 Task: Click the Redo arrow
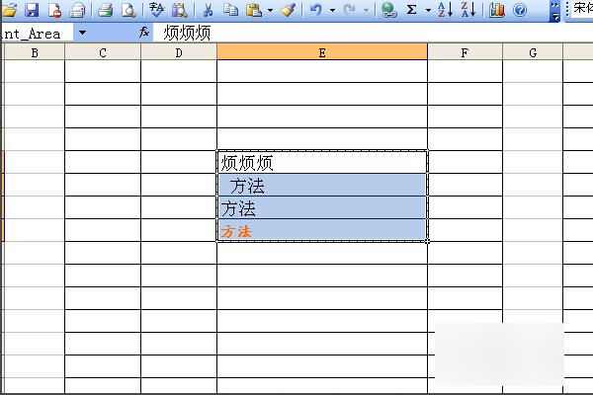point(350,10)
